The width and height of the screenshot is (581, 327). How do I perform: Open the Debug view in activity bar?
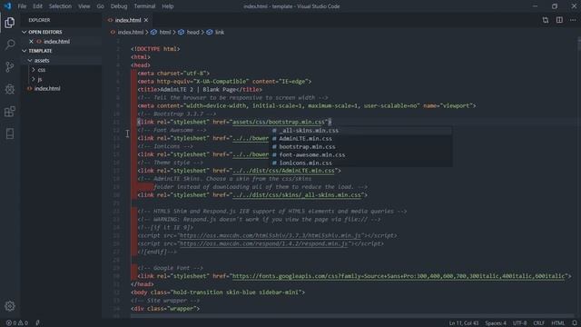pos(10,89)
